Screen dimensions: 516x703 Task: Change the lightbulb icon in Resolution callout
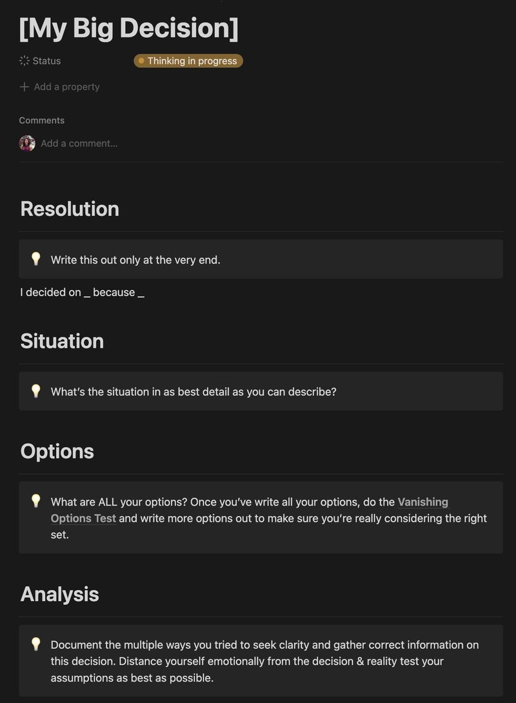pyautogui.click(x=36, y=259)
